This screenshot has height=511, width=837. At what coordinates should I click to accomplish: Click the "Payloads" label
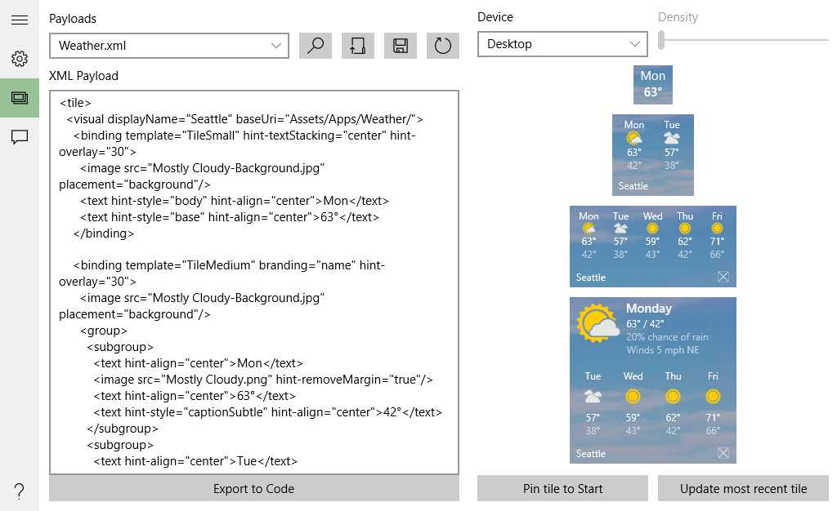pyautogui.click(x=73, y=19)
